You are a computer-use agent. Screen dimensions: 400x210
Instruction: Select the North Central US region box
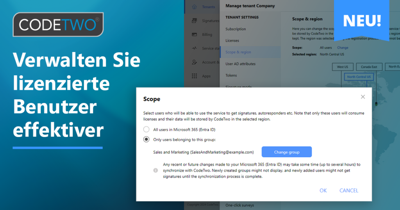[x=359, y=77]
